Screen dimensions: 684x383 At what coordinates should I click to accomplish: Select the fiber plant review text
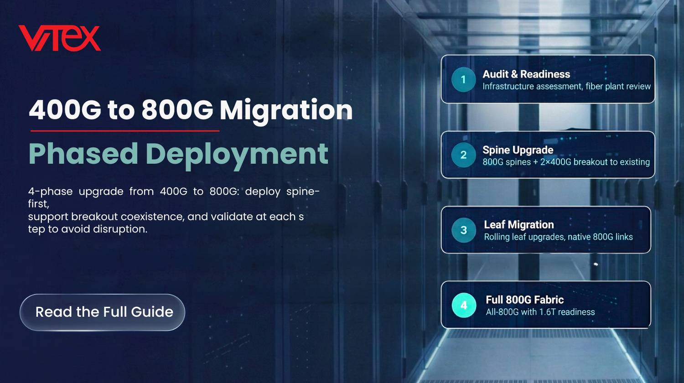619,86
